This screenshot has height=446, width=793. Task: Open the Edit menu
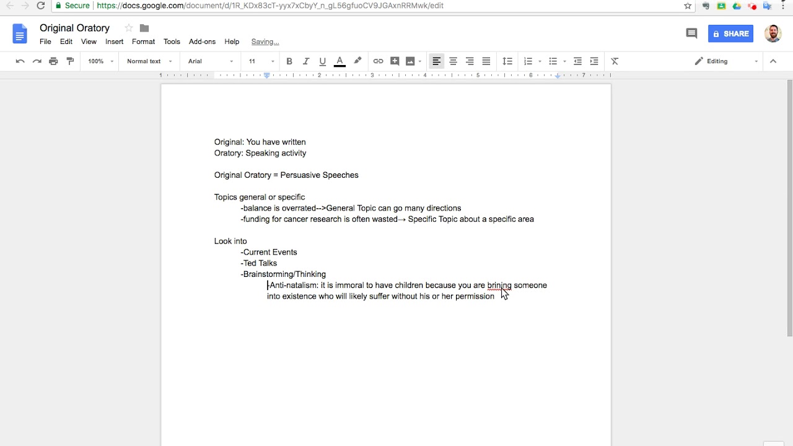[66, 42]
